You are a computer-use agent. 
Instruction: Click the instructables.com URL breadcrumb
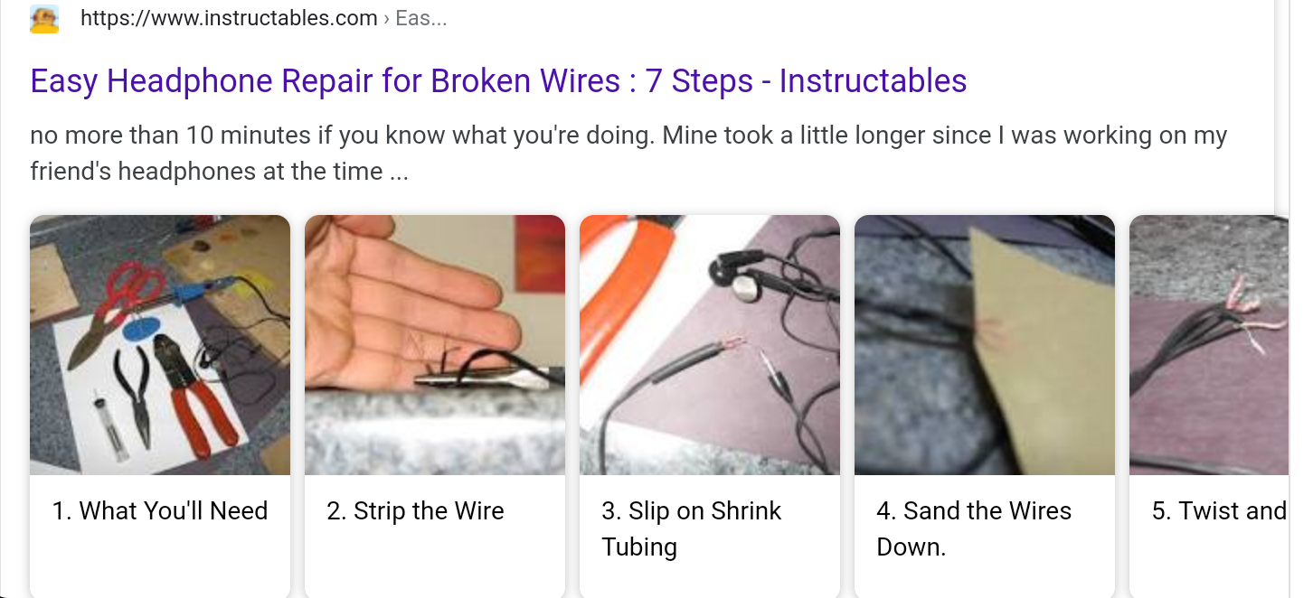(x=229, y=18)
